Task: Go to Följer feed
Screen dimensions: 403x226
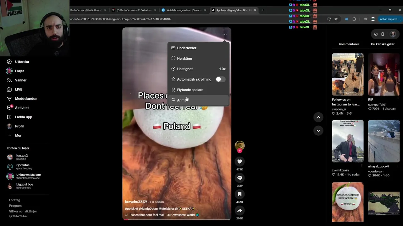Action: [15, 71]
